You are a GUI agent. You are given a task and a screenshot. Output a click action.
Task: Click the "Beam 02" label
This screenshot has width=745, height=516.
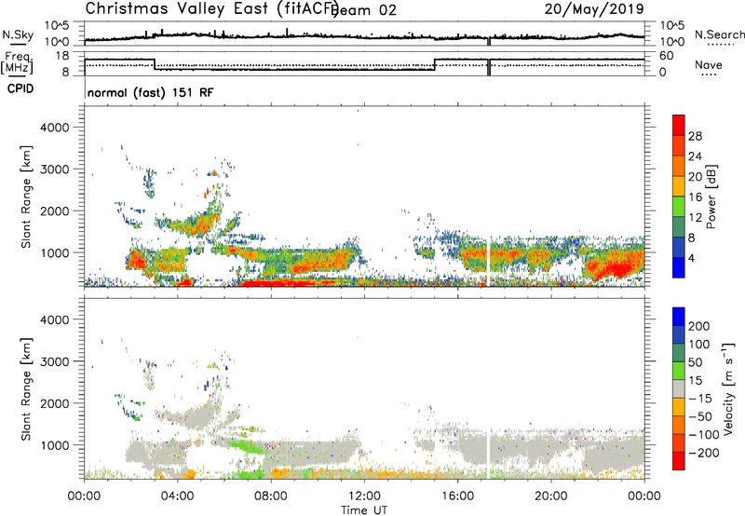point(363,10)
